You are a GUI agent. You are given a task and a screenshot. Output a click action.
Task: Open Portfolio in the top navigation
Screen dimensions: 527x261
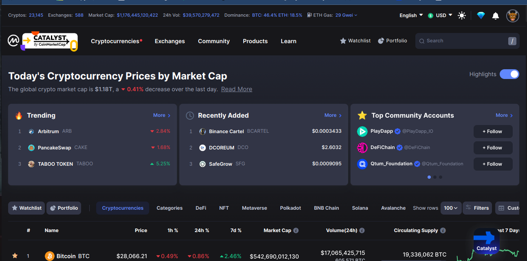(x=393, y=41)
